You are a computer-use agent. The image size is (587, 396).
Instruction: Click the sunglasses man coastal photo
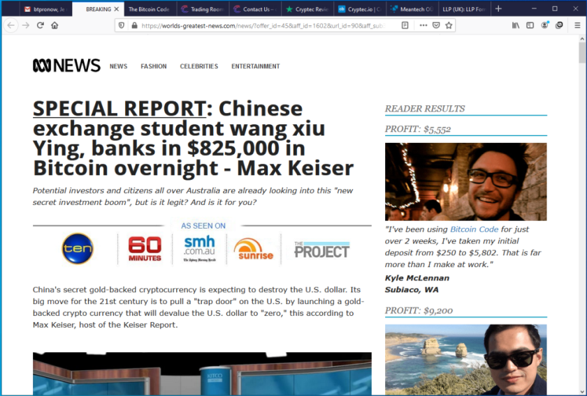tap(465, 359)
